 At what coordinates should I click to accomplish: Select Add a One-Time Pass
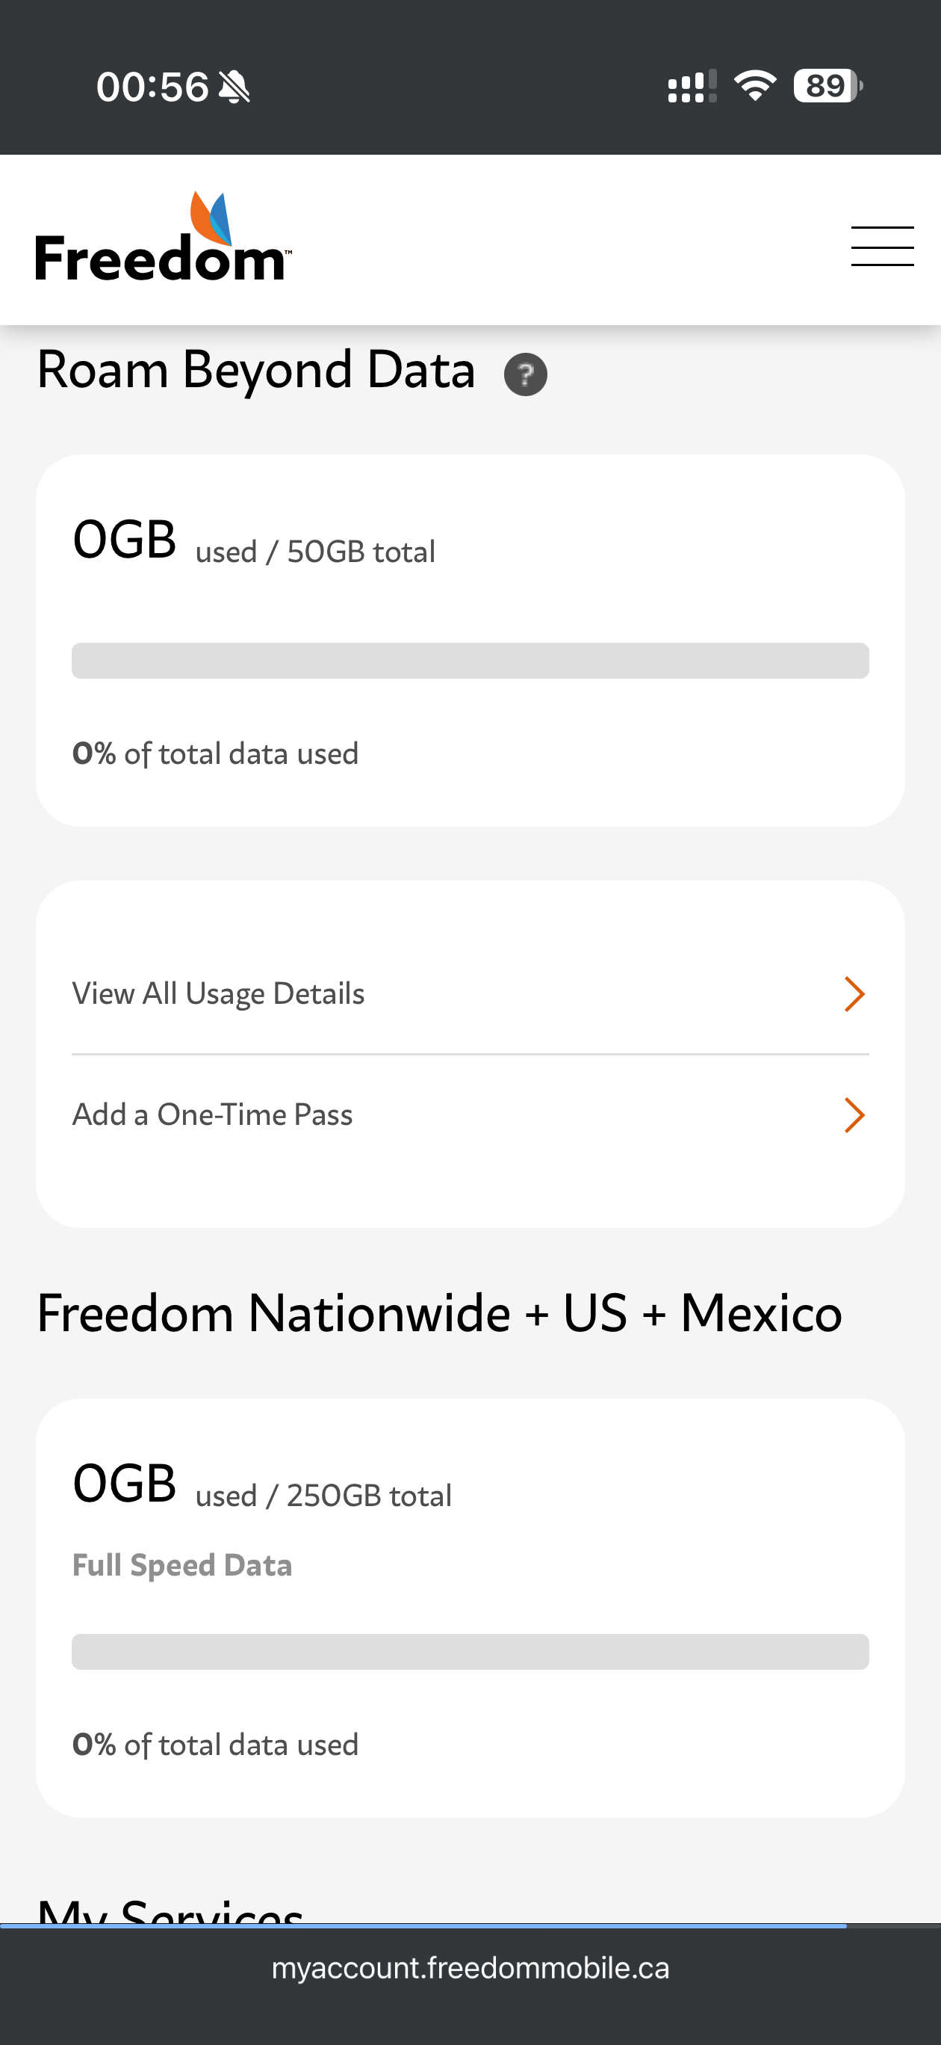pos(213,1114)
